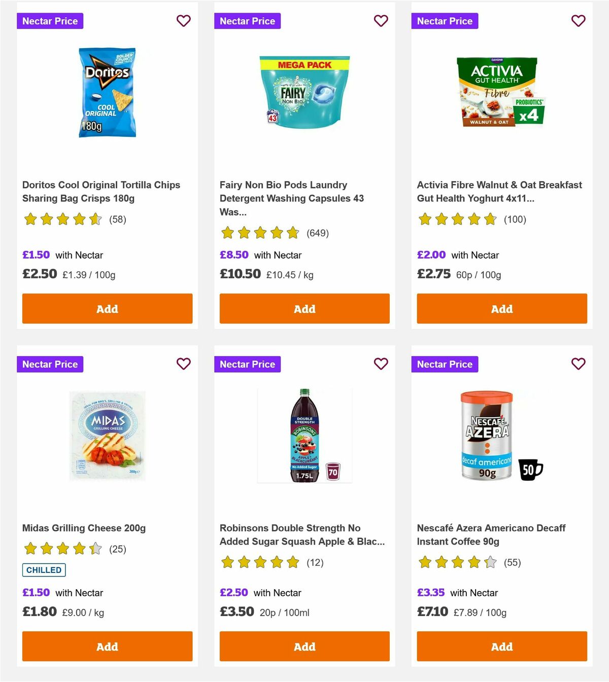This screenshot has width=609, height=682.
Task: Click the Activia Fibre Walnut & Oat title
Action: (x=499, y=192)
